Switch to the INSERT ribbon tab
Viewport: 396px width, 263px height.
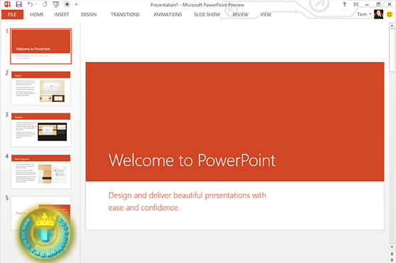click(61, 14)
